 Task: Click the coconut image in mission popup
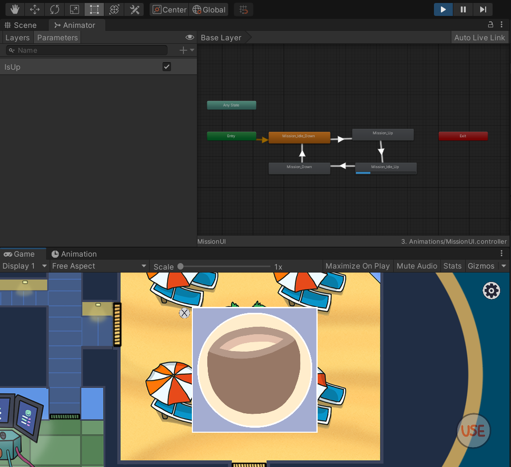click(255, 370)
